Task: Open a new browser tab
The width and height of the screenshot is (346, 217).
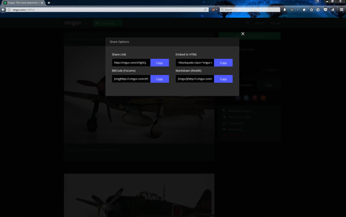Action: (x=49, y=3)
